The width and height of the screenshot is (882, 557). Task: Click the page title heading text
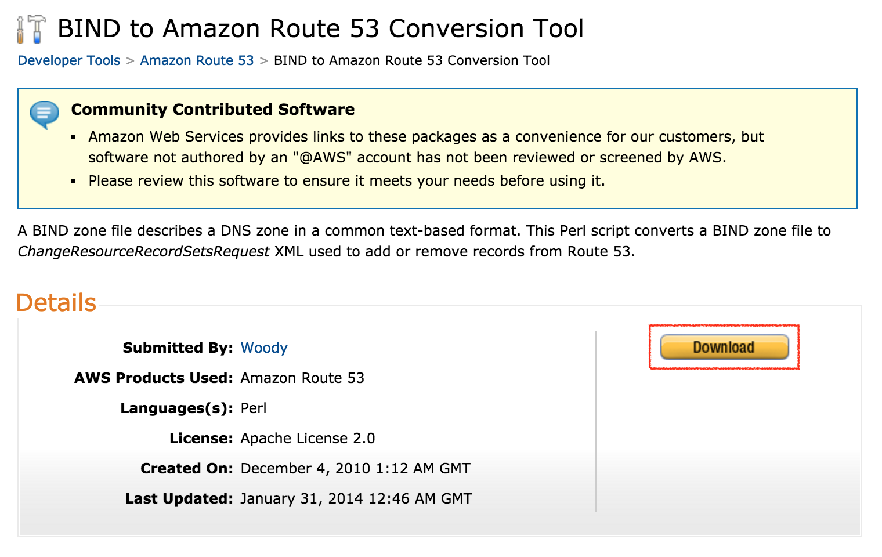pyautogui.click(x=320, y=28)
